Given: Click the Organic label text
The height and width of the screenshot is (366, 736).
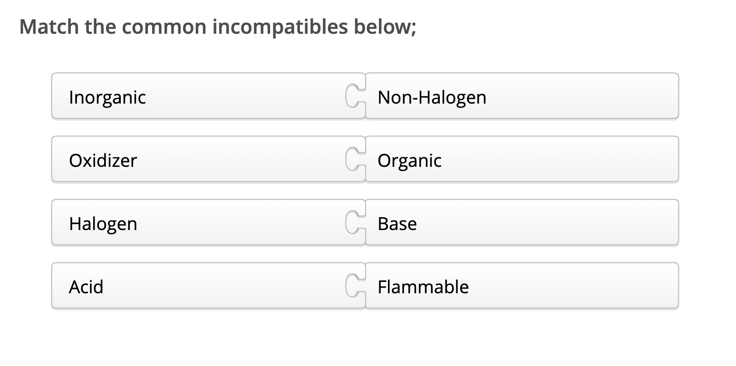Looking at the screenshot, I should click(409, 160).
